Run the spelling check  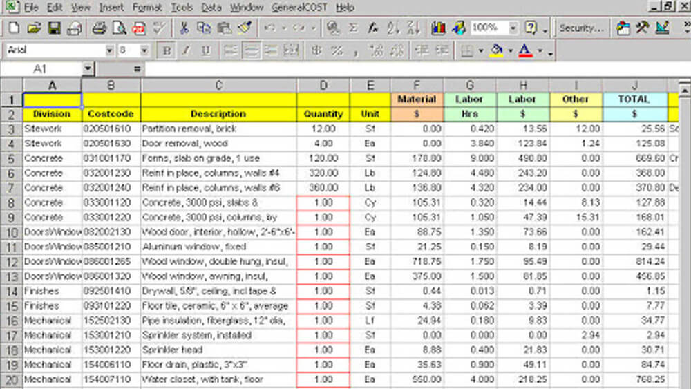click(x=159, y=28)
